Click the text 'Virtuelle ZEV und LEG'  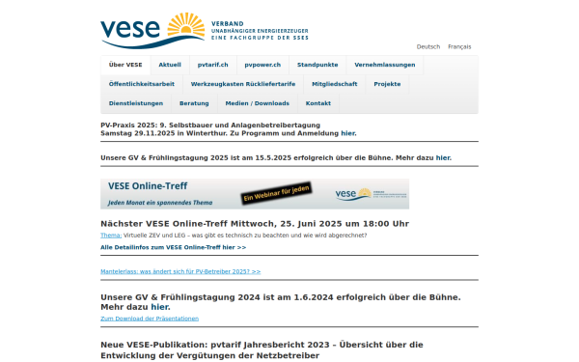[154, 236]
